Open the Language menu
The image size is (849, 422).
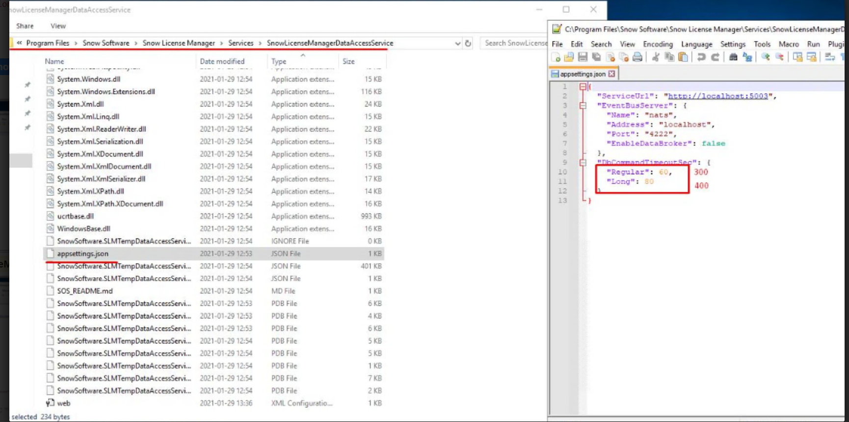click(696, 44)
